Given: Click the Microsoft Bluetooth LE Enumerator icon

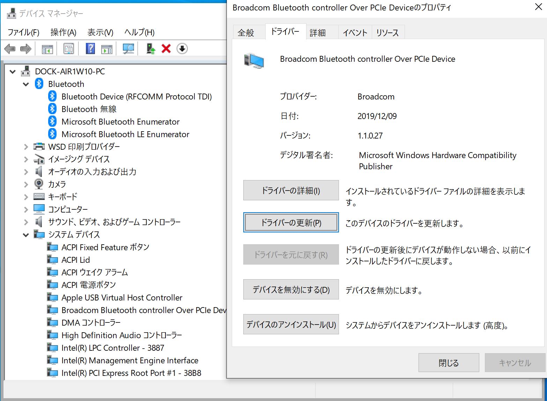Looking at the screenshot, I should click(52, 134).
